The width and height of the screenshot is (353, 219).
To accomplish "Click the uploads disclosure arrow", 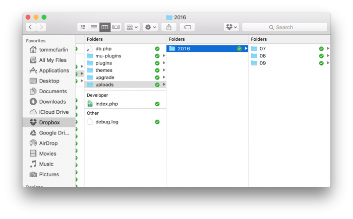I will (x=164, y=84).
